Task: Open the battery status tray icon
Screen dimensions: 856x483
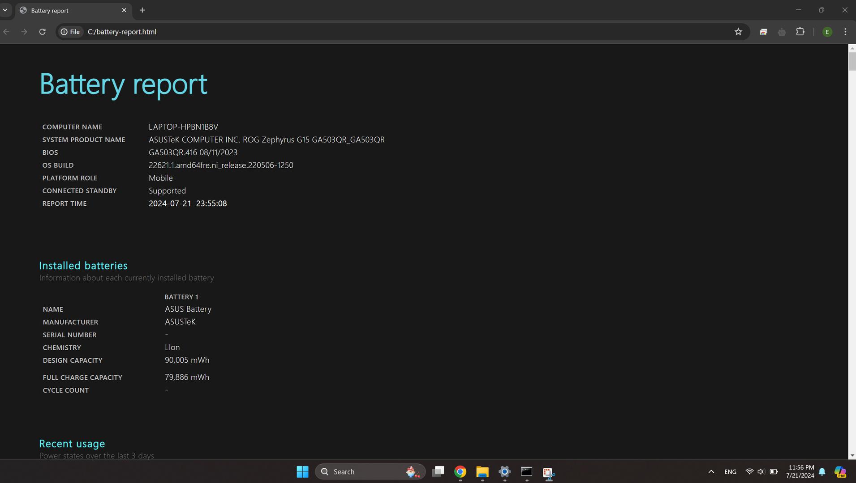Action: coord(774,472)
